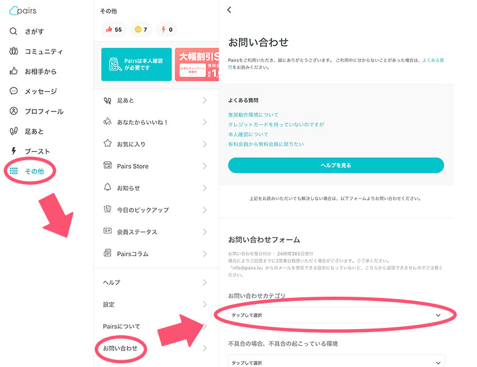Viewport: 477px width, 367px height.
Task: Click the お気に入り star icon
Action: pos(107,143)
